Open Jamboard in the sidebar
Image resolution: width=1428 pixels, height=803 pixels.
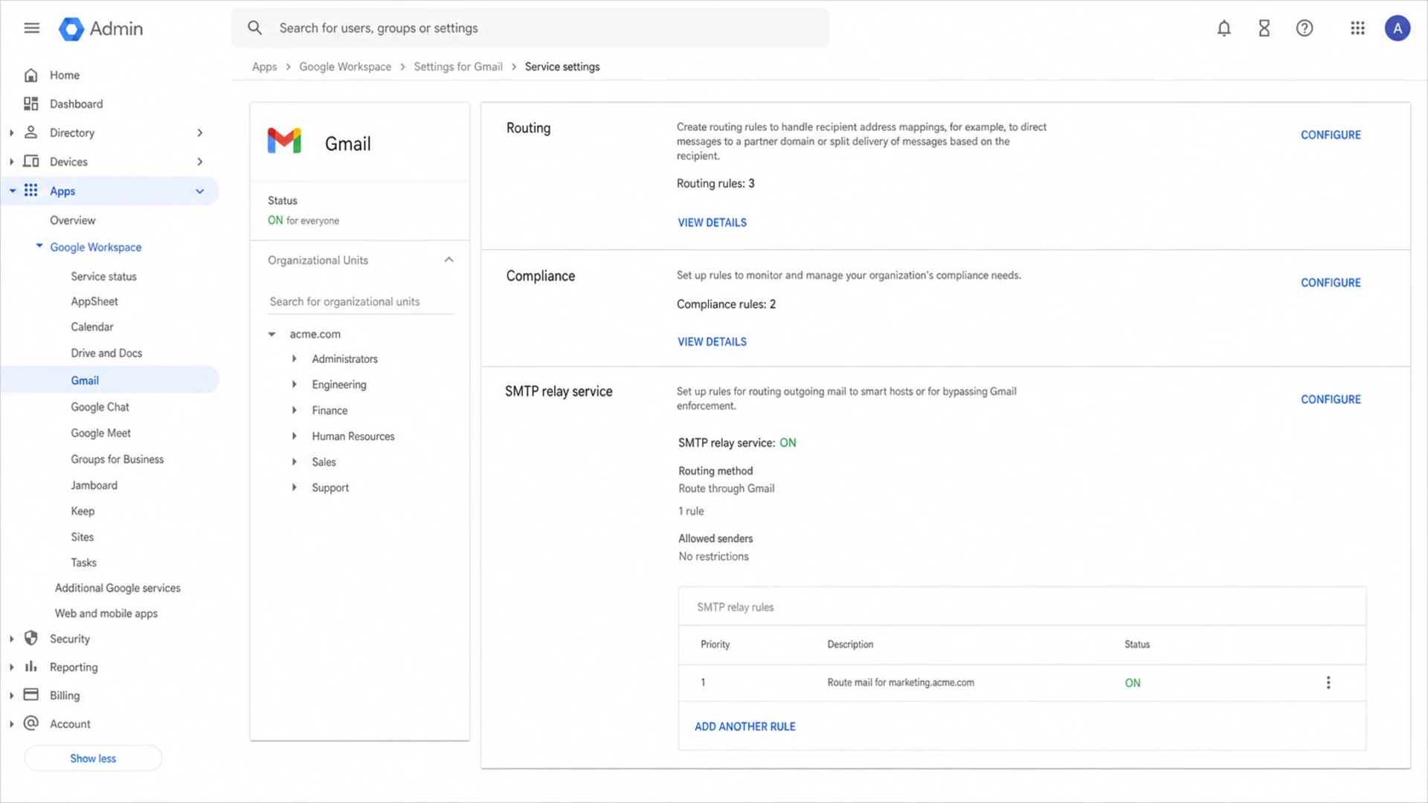(x=94, y=486)
